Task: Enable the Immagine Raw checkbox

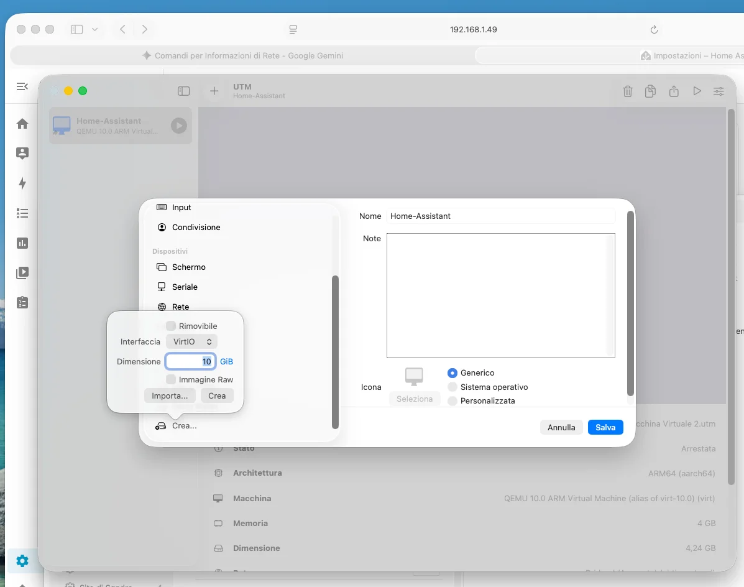Action: click(x=171, y=380)
